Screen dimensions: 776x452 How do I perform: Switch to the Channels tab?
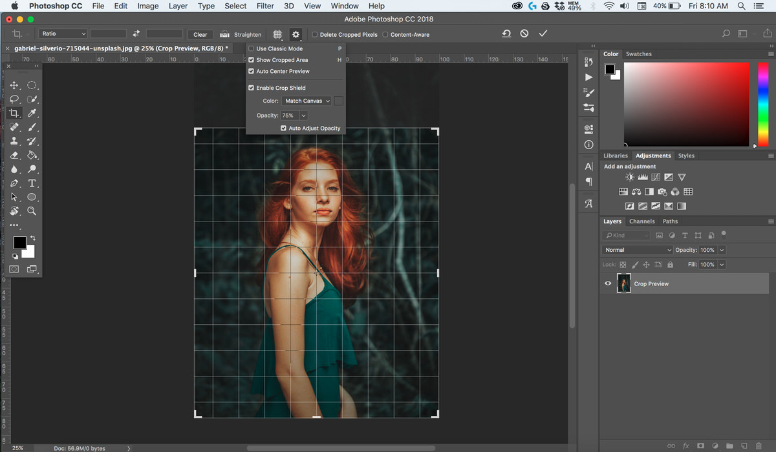coord(642,221)
